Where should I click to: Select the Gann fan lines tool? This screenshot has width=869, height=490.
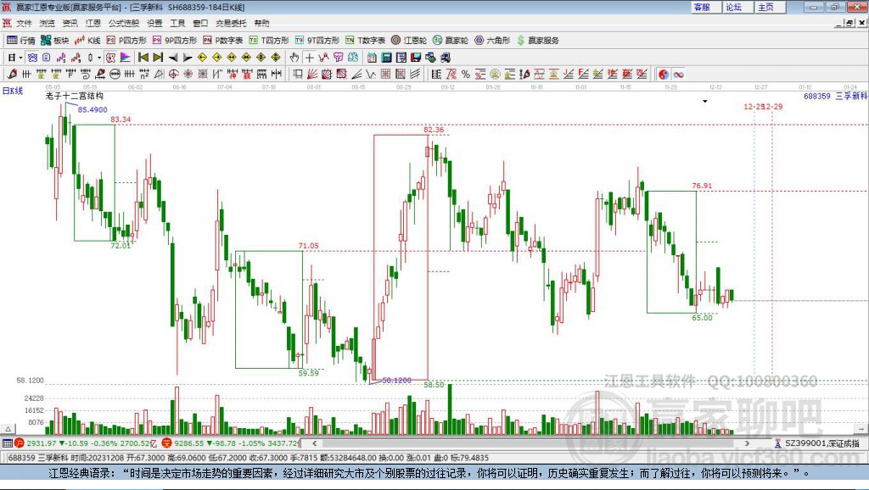point(312,74)
